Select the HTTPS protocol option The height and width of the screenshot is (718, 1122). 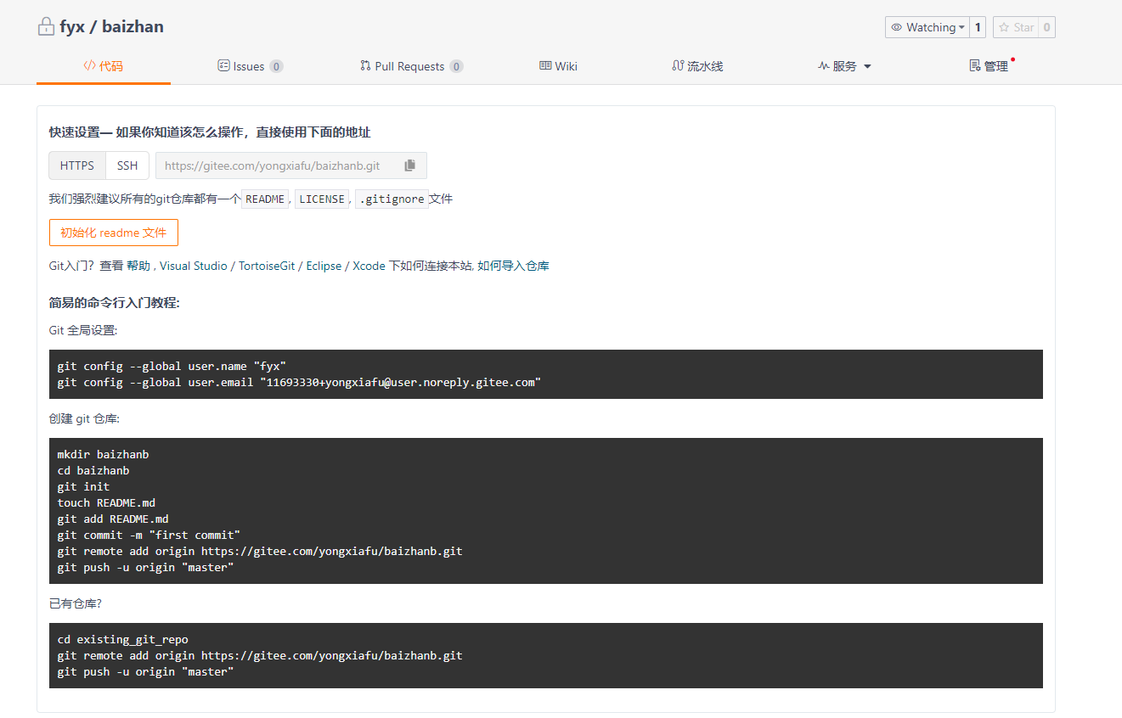click(x=77, y=165)
